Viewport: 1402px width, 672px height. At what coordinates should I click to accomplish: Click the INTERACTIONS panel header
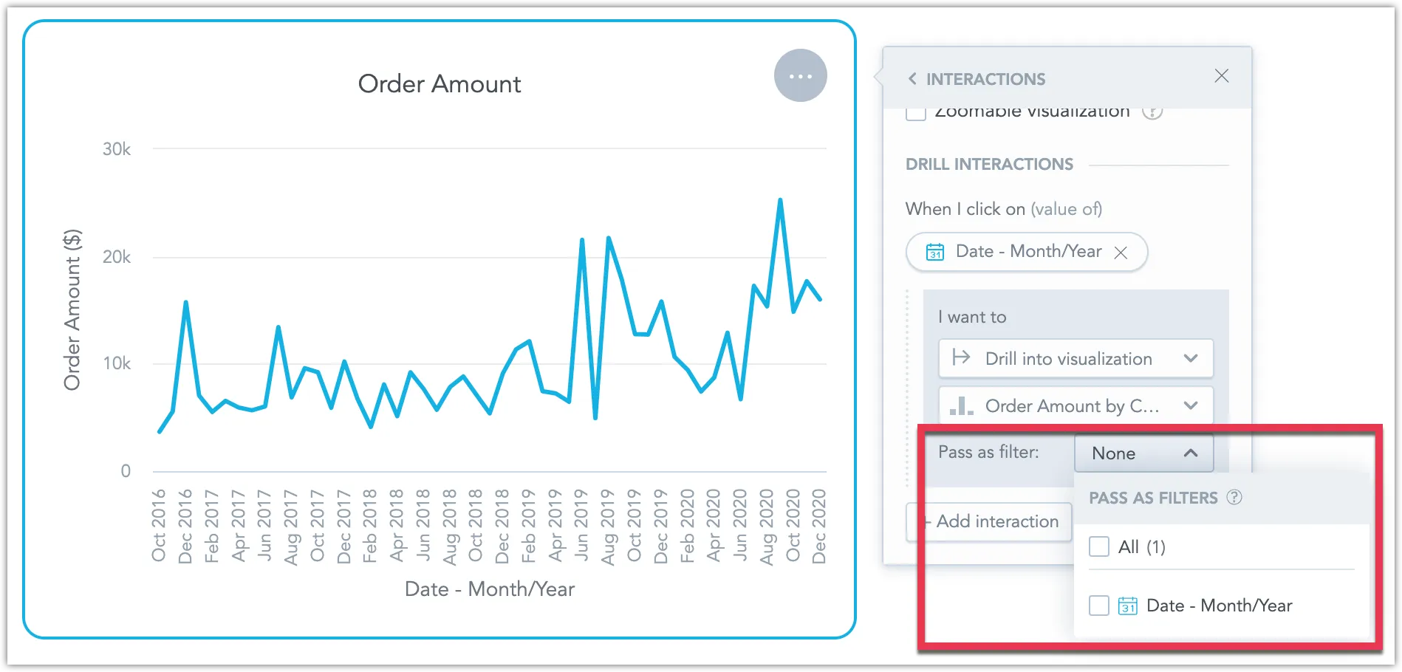click(x=988, y=79)
